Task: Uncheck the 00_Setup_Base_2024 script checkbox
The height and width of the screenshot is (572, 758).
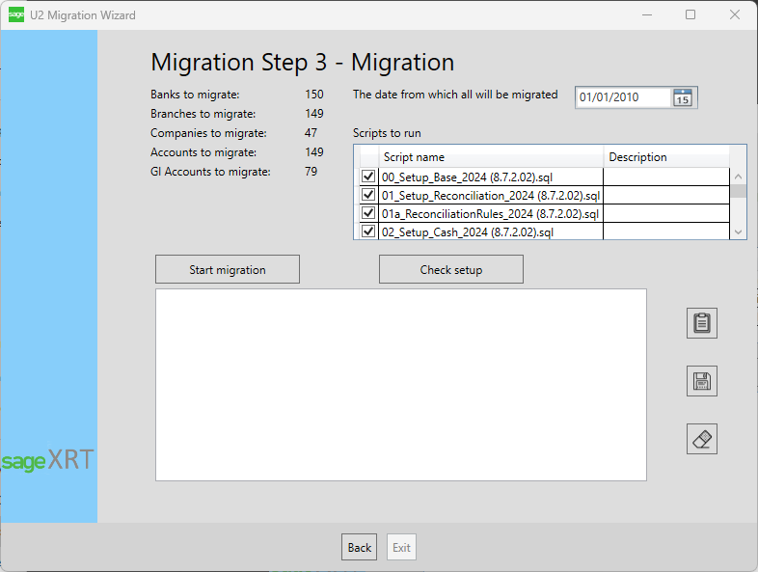Action: pos(367,177)
